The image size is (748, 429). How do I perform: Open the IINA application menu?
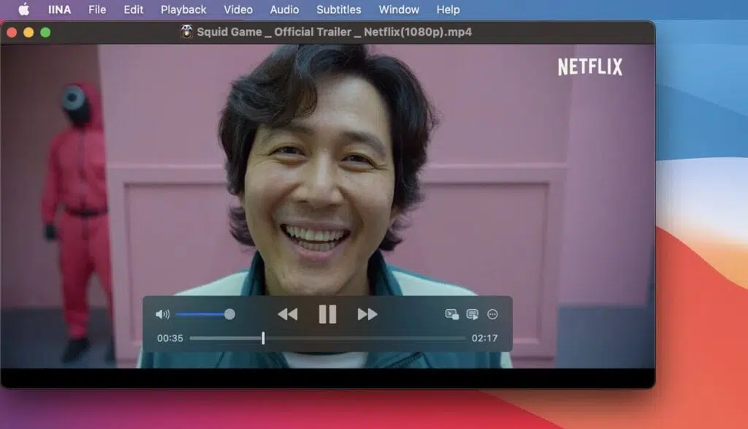point(59,10)
